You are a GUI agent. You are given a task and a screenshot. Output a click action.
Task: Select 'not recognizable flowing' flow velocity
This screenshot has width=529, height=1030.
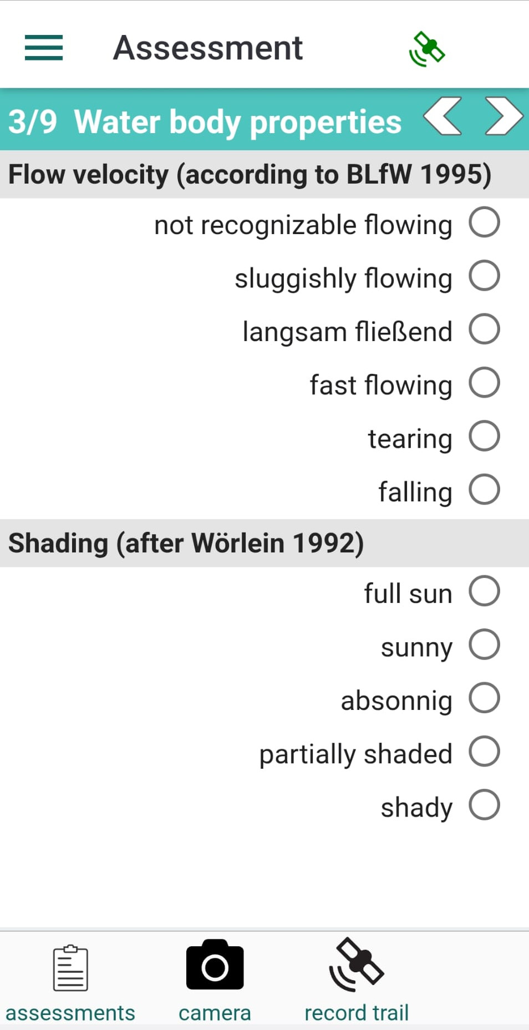[x=484, y=222]
